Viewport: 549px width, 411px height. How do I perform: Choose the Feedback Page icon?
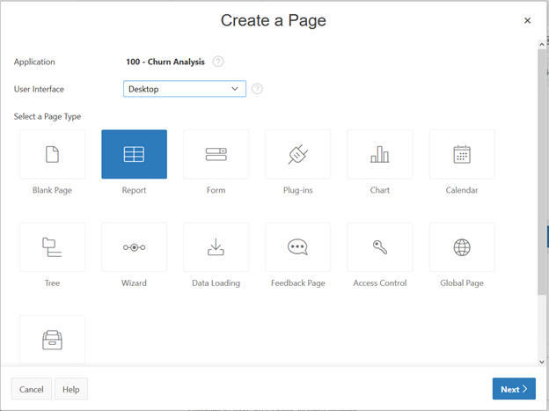[298, 247]
